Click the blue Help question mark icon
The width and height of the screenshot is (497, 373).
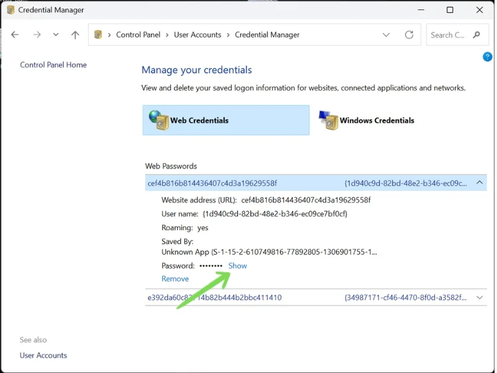point(487,57)
